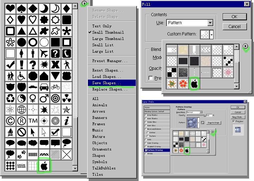
Task: Choose the Apple logo custom shape
Action: [x=44, y=165]
